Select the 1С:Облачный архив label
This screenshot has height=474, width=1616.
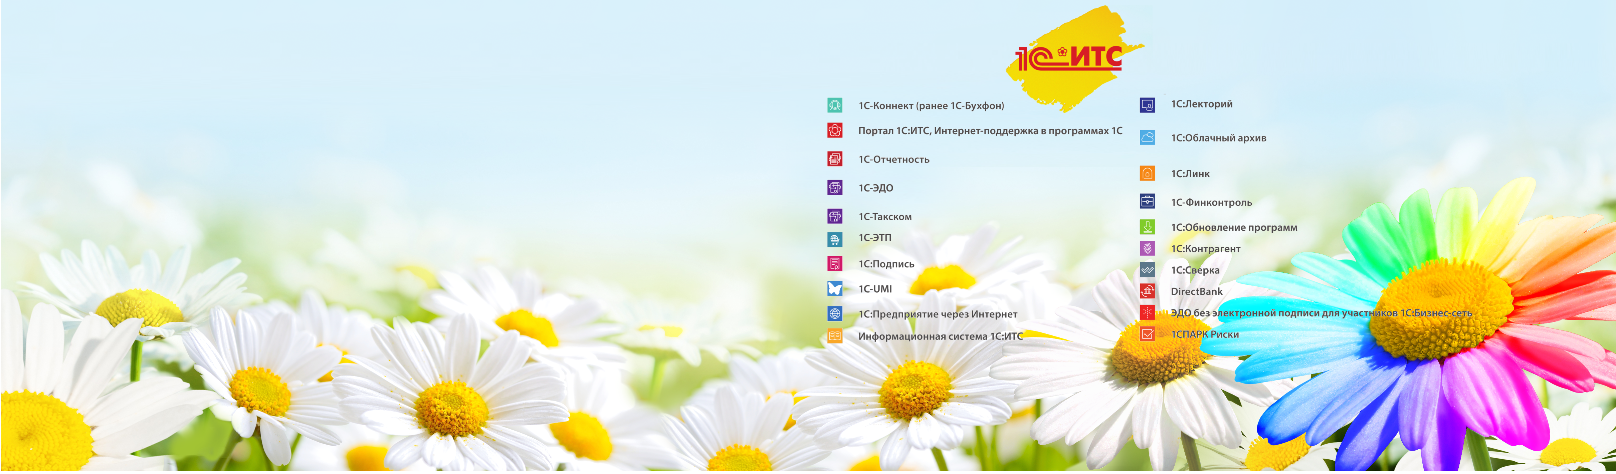coord(1218,138)
